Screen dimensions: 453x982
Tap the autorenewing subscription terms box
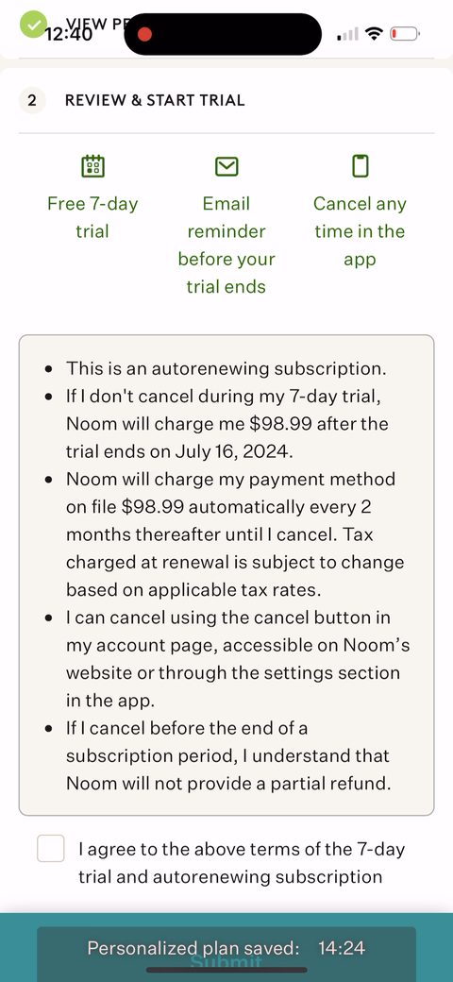(226, 575)
